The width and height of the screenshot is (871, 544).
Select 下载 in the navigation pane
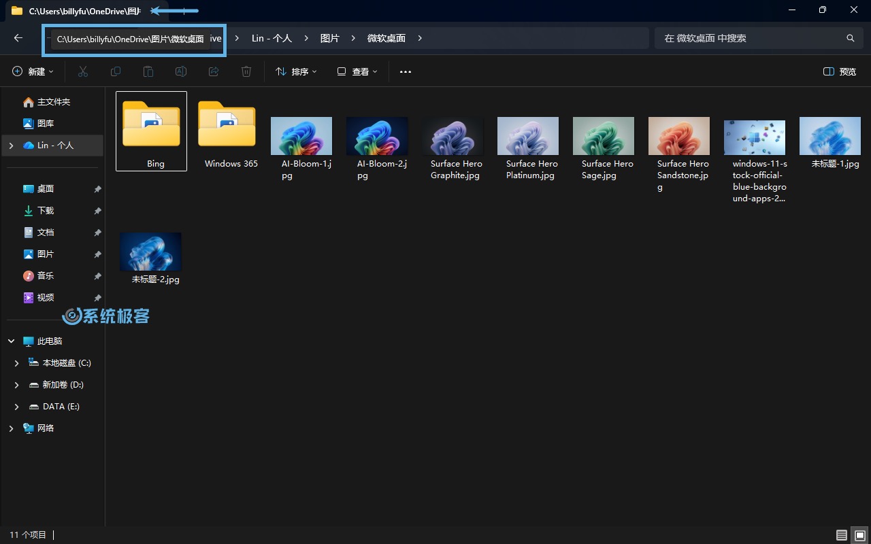pyautogui.click(x=45, y=211)
